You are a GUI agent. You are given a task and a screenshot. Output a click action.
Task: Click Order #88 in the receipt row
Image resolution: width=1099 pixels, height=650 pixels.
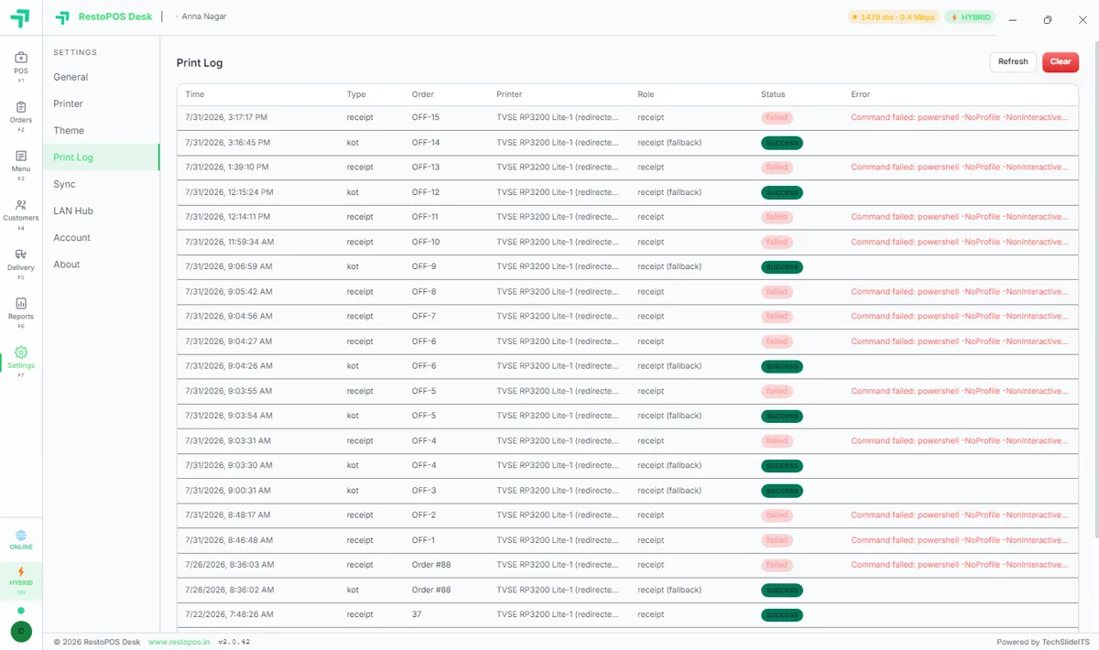[x=431, y=565]
